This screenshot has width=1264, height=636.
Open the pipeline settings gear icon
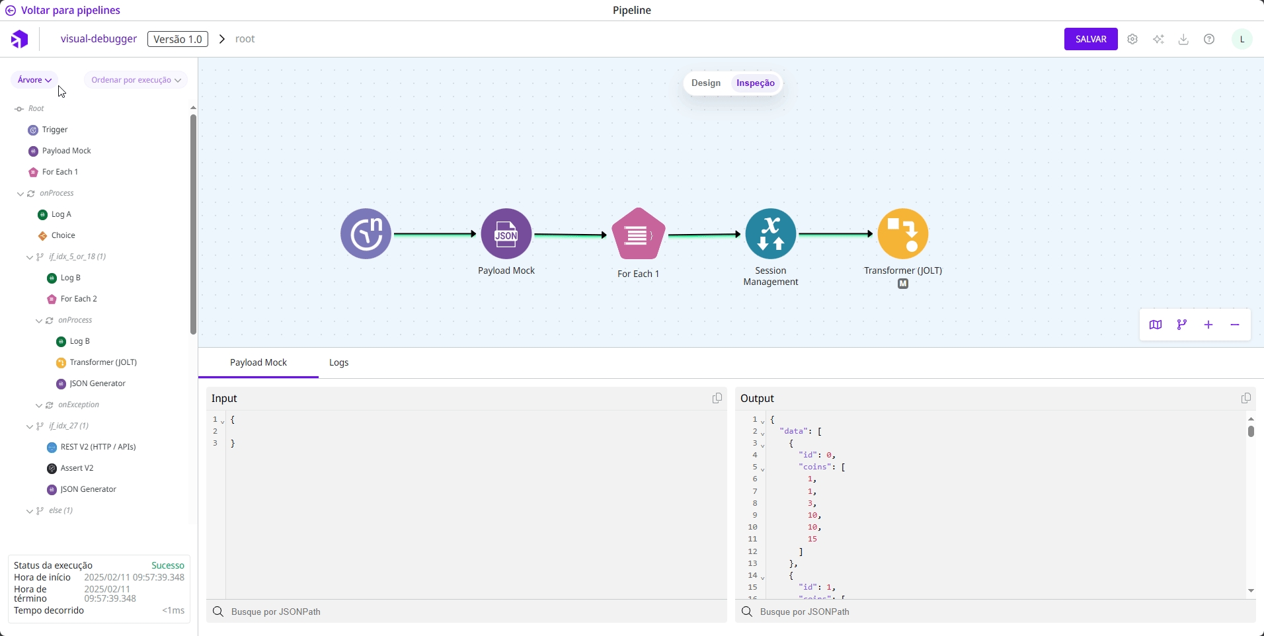pyautogui.click(x=1132, y=39)
